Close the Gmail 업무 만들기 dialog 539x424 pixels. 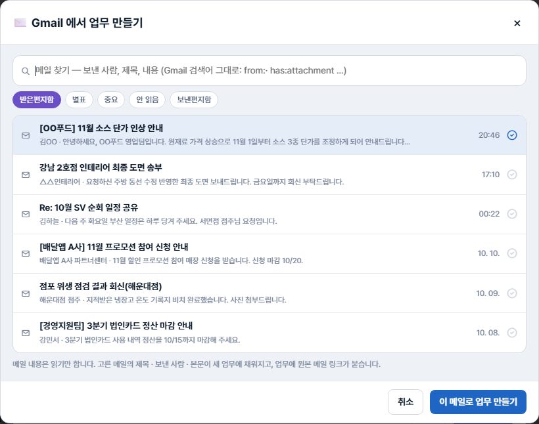[x=517, y=24]
